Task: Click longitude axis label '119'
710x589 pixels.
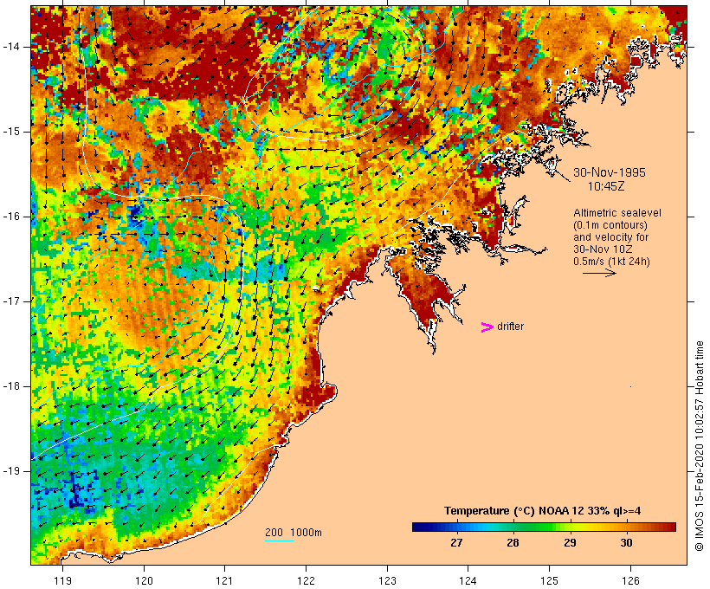Action: coord(62,581)
